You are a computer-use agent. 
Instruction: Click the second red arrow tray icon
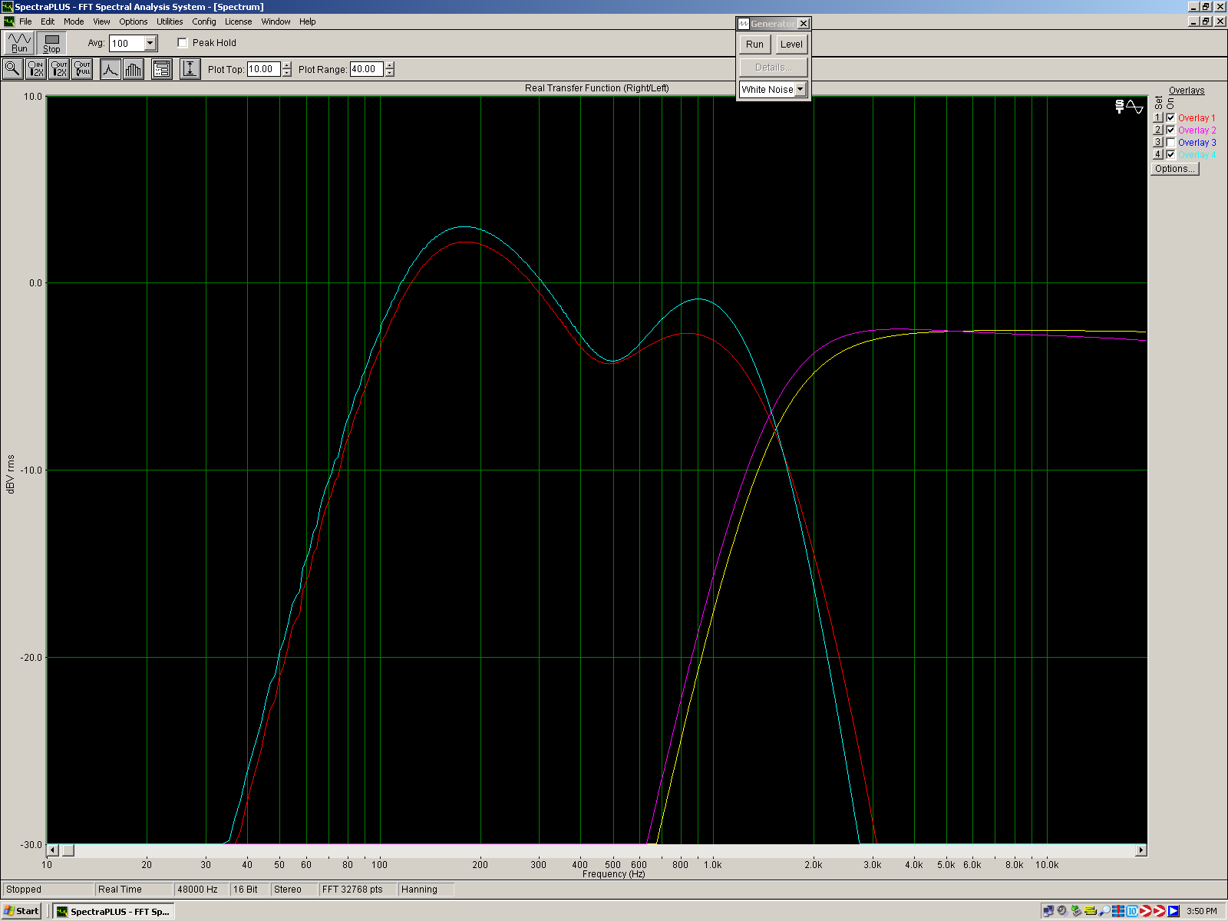[x=1160, y=911]
